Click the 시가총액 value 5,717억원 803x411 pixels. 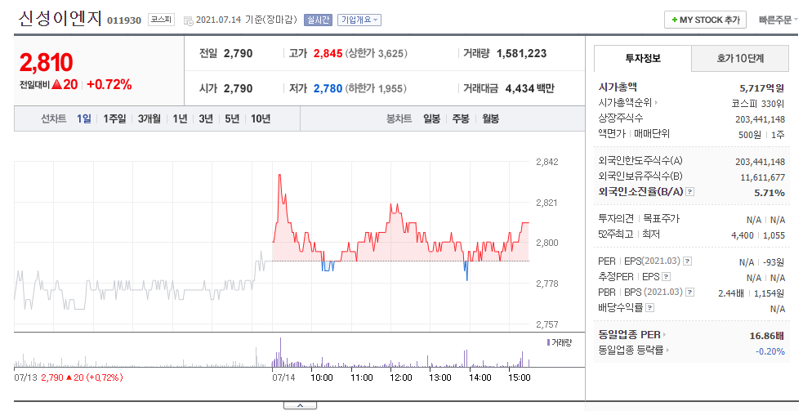[762, 88]
